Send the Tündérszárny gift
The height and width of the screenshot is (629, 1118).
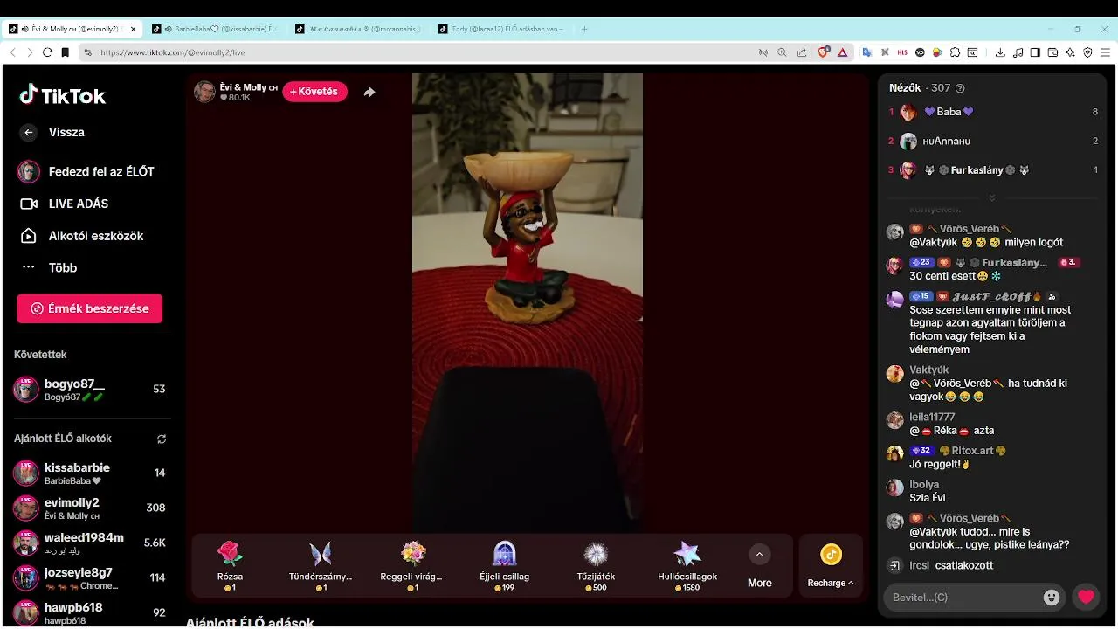pos(321,565)
